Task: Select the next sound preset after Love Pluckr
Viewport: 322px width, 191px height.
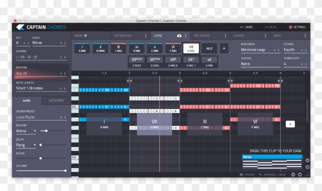Action: pos(65,118)
